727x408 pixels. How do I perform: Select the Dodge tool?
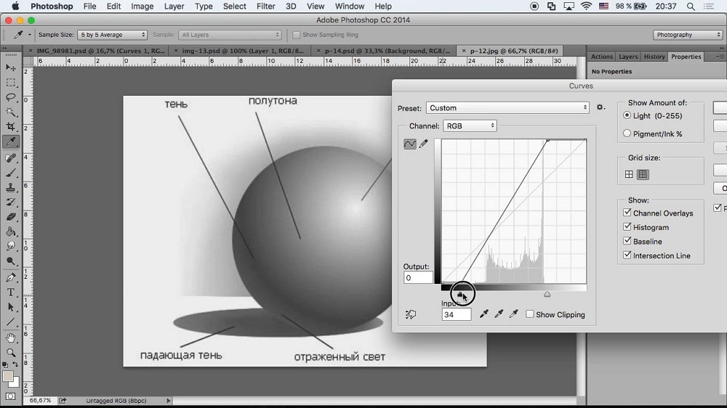11,261
